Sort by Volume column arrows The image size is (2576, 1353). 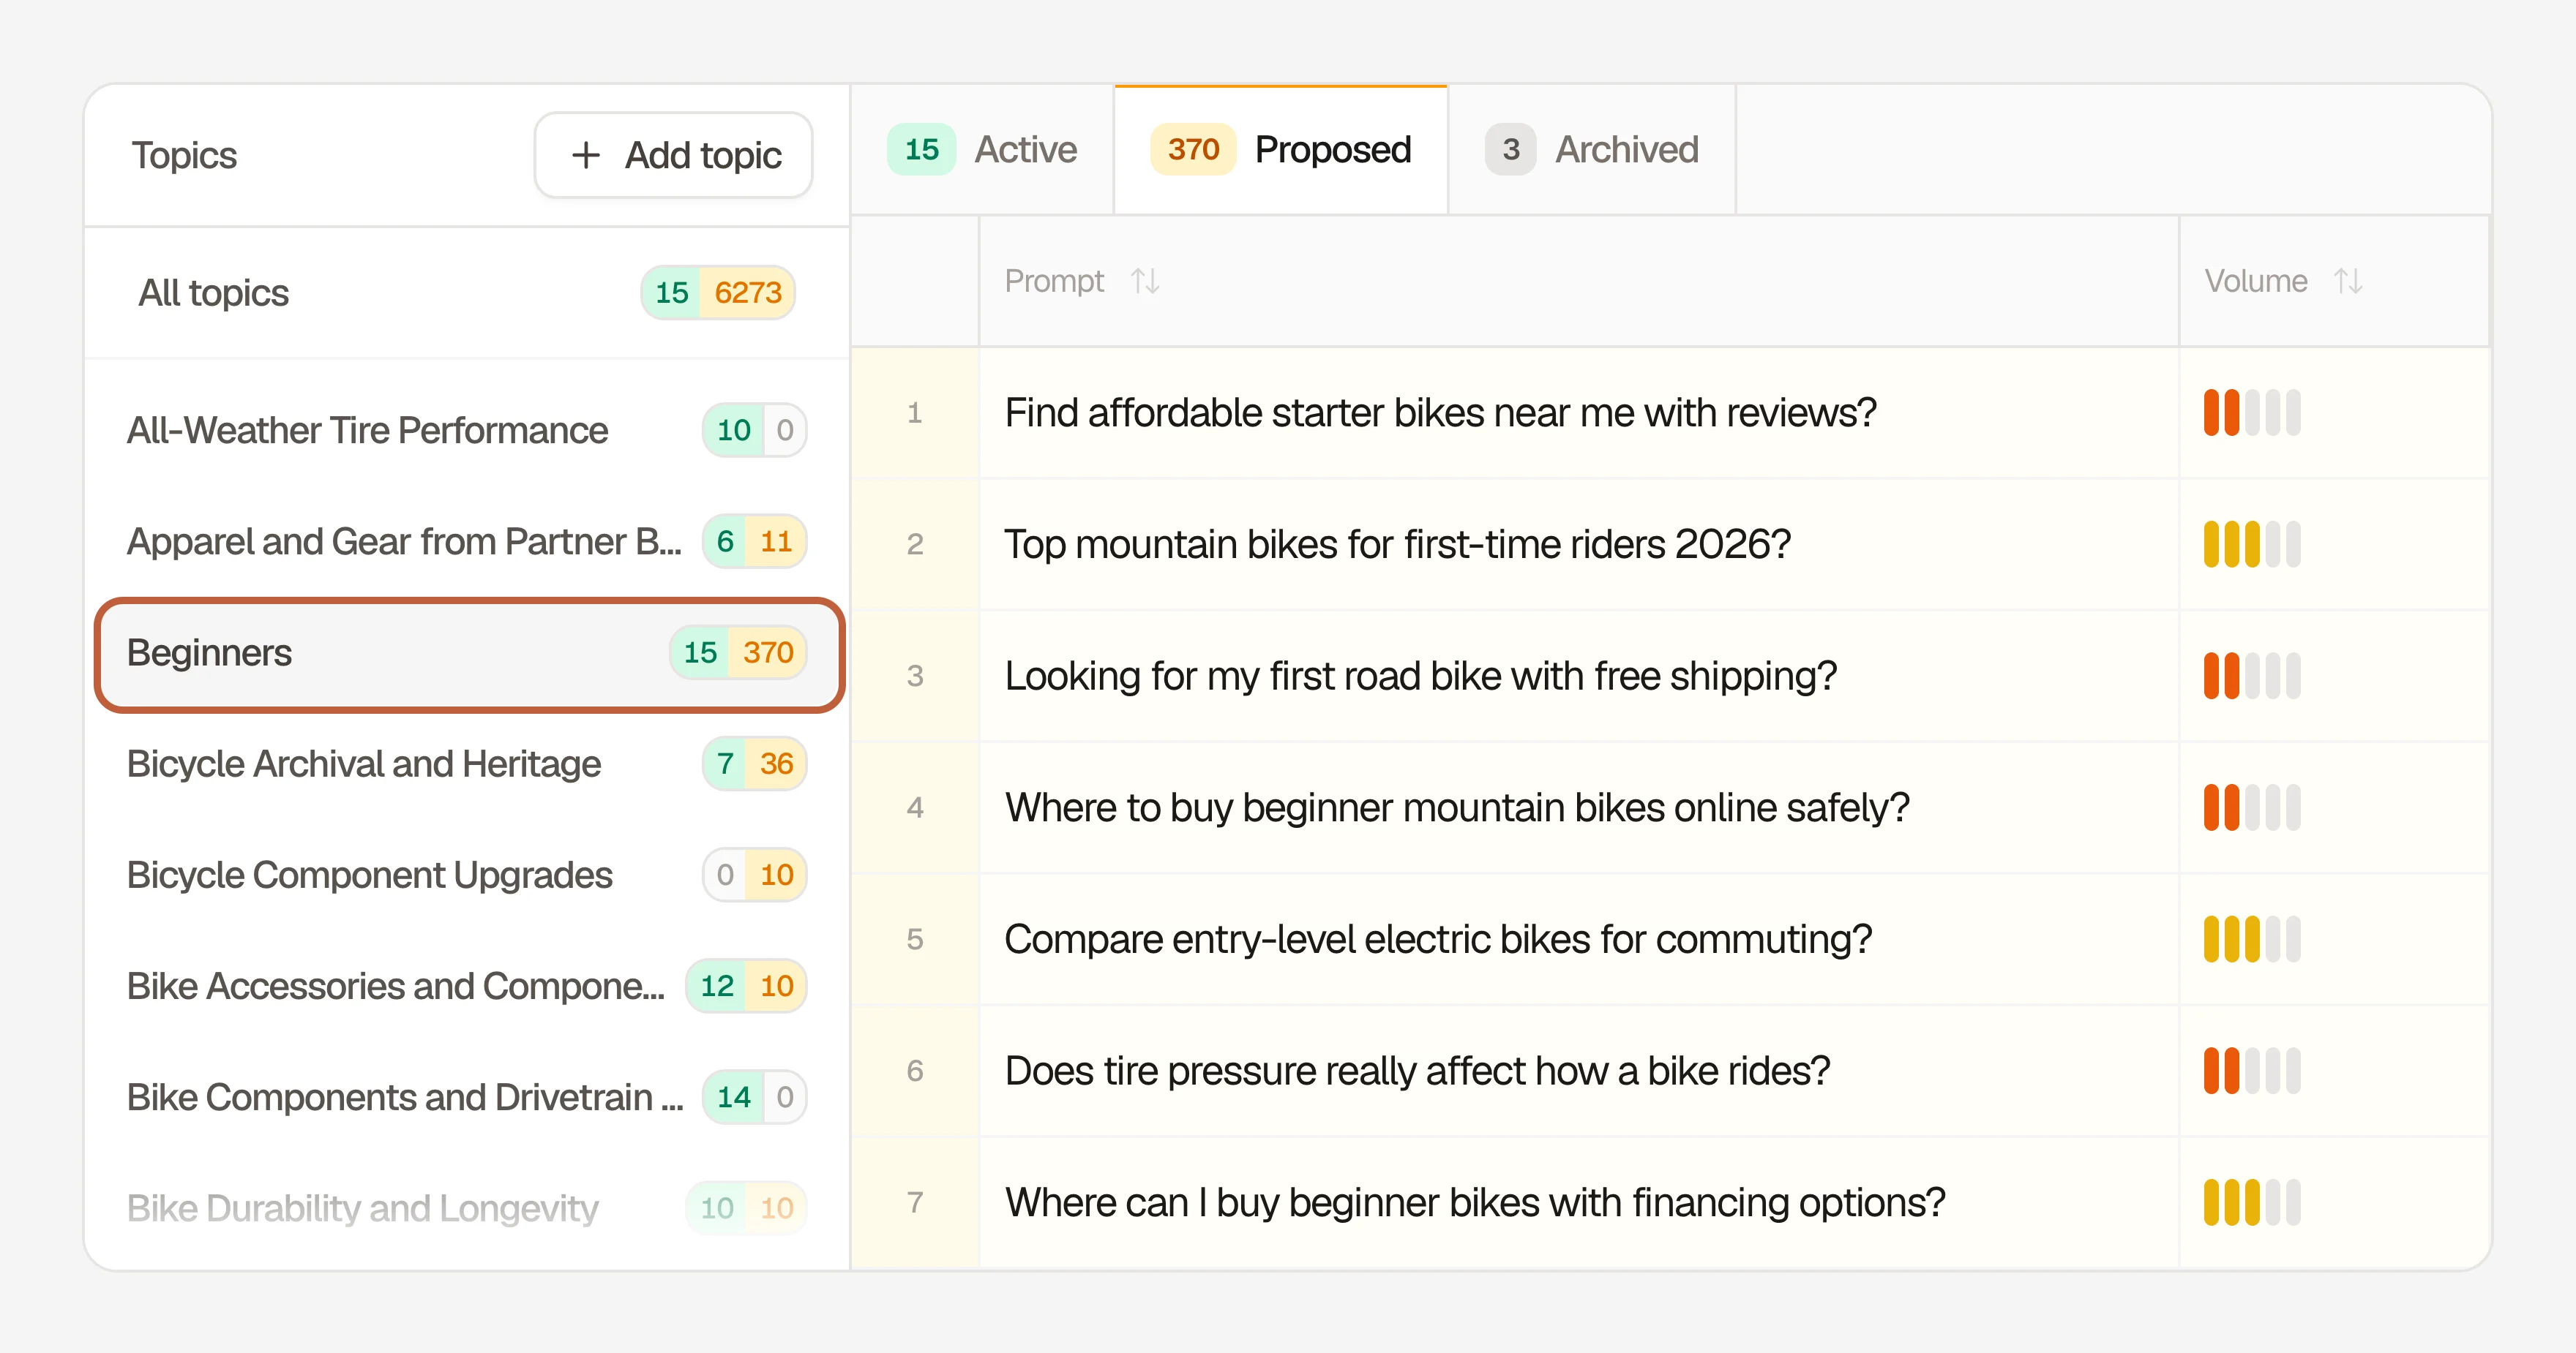(2348, 282)
